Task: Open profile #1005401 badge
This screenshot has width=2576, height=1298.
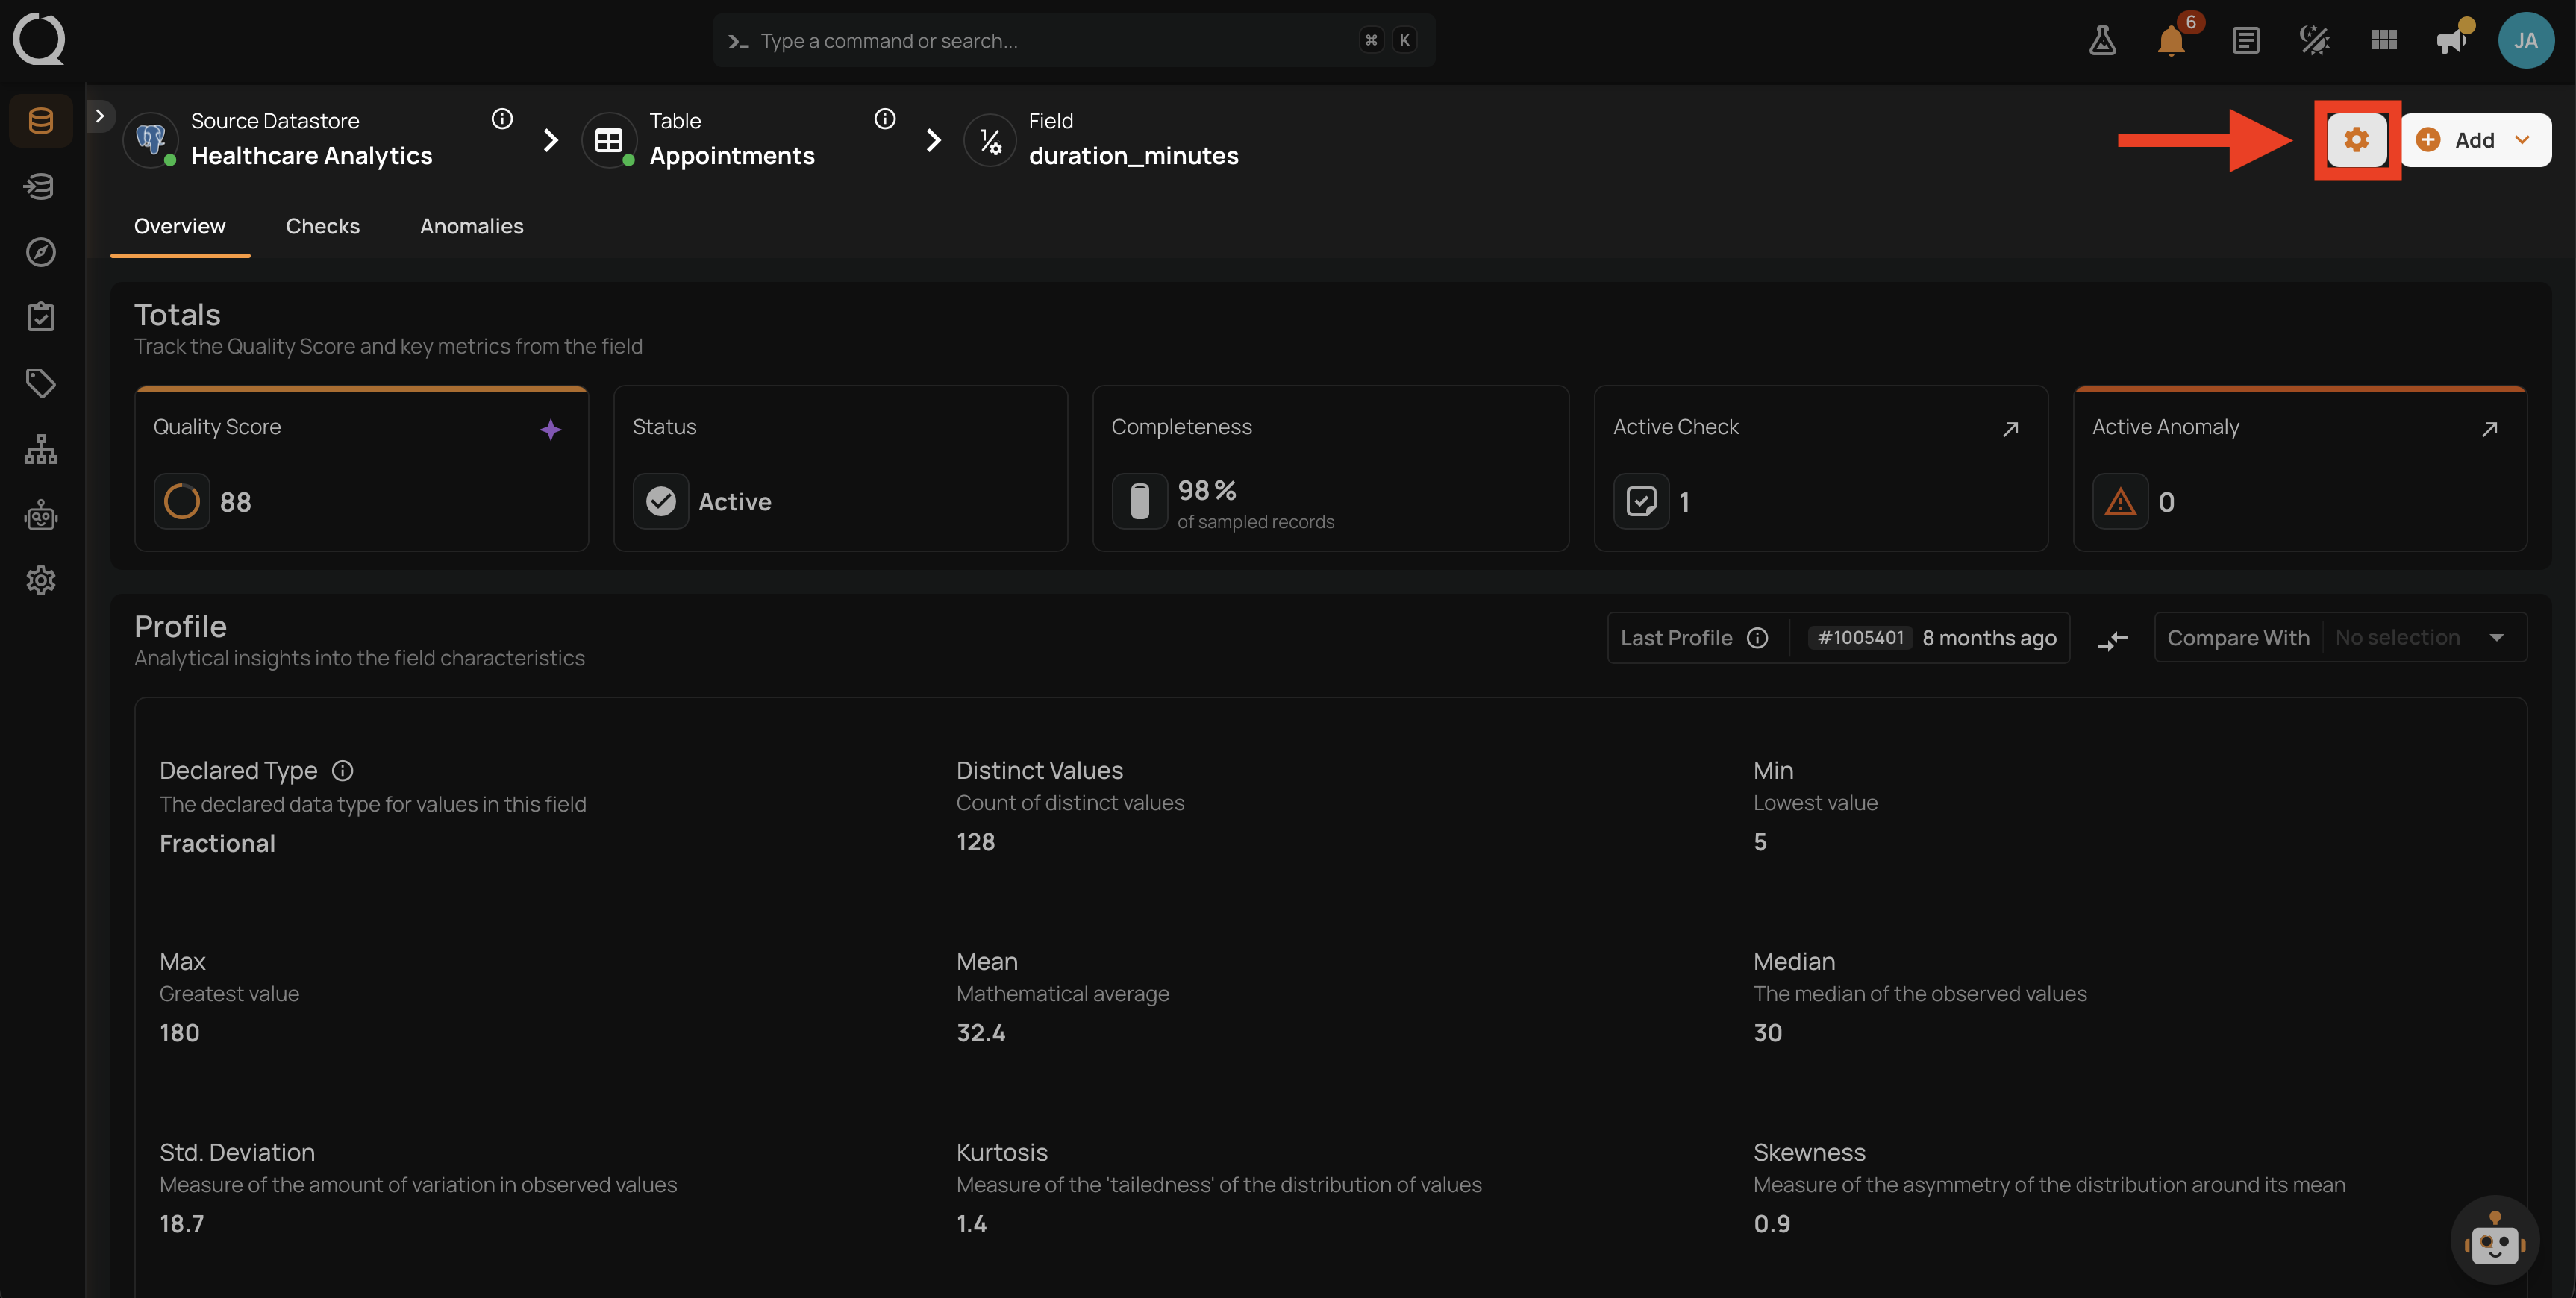Action: click(x=1860, y=638)
